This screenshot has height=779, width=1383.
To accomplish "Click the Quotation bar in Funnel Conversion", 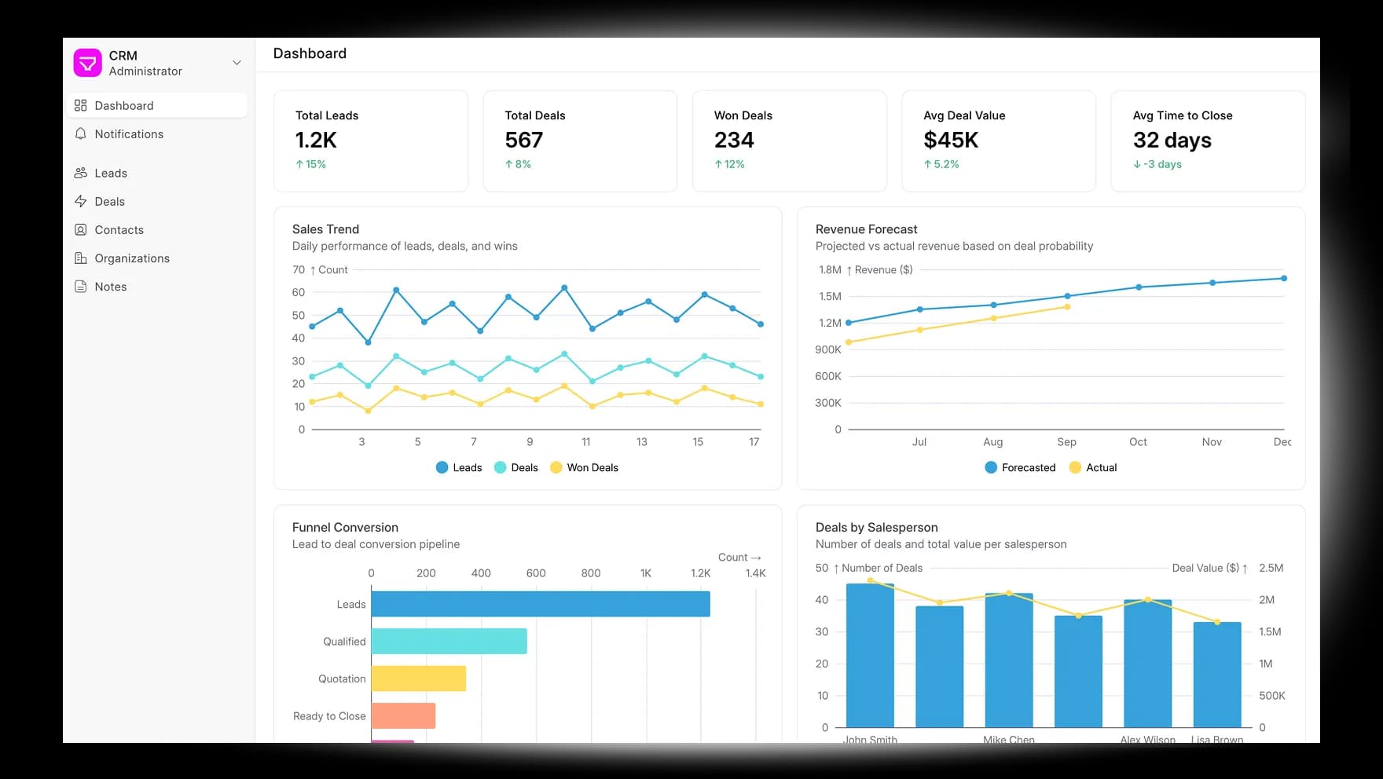I will (x=419, y=678).
